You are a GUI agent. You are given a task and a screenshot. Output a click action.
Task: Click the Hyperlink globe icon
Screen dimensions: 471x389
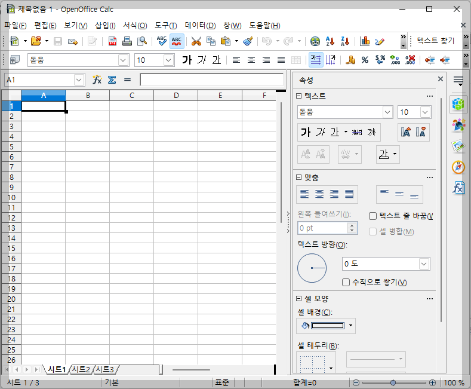click(x=315, y=41)
